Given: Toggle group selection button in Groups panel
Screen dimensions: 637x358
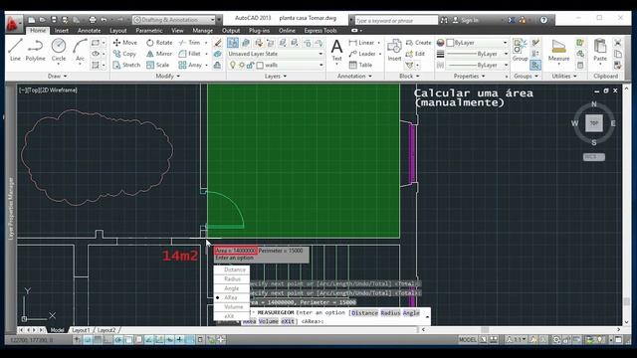Looking at the screenshot, I should point(535,65).
